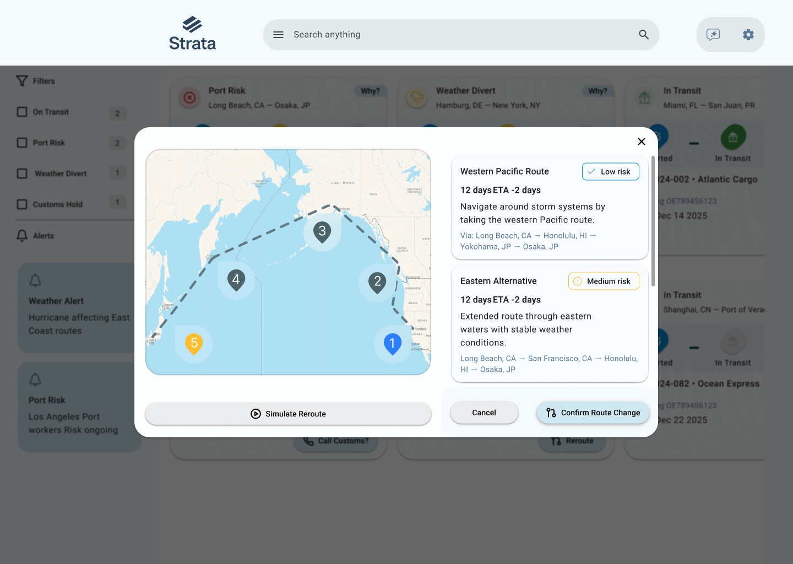Click Why? on Weather Divert card

pos(598,91)
